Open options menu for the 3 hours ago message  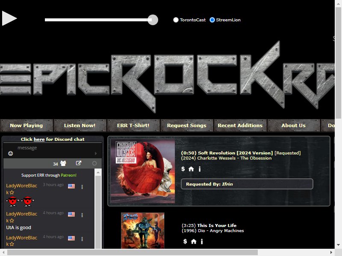[82, 187]
